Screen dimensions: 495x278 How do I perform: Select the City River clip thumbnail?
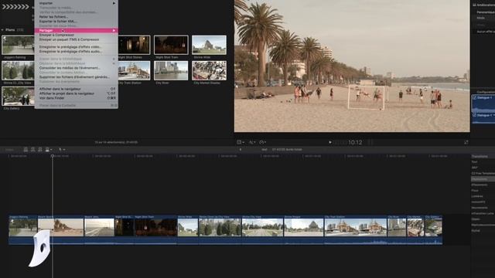click(x=171, y=70)
